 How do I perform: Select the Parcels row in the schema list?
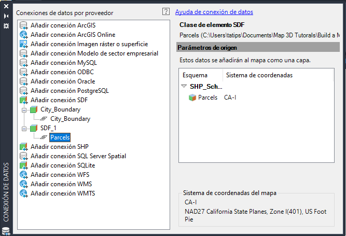click(x=207, y=97)
